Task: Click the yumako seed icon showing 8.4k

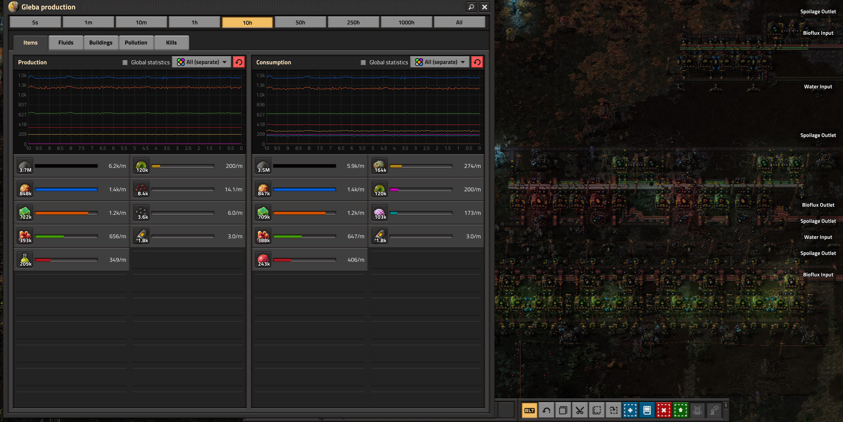Action: coord(142,189)
